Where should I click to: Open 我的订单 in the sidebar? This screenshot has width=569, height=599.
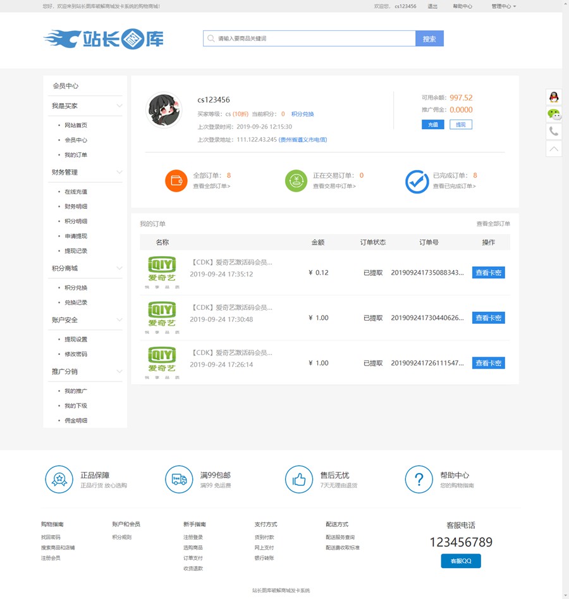[x=76, y=155]
